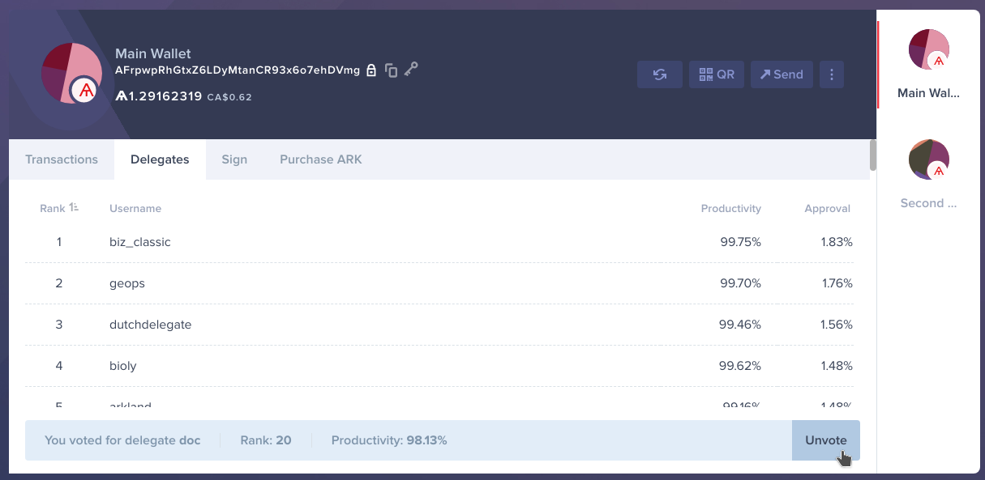The width and height of the screenshot is (985, 480).
Task: Click the 1.56% approval value
Action: (837, 325)
